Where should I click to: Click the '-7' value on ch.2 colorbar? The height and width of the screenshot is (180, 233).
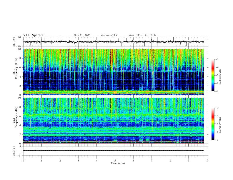217,140
